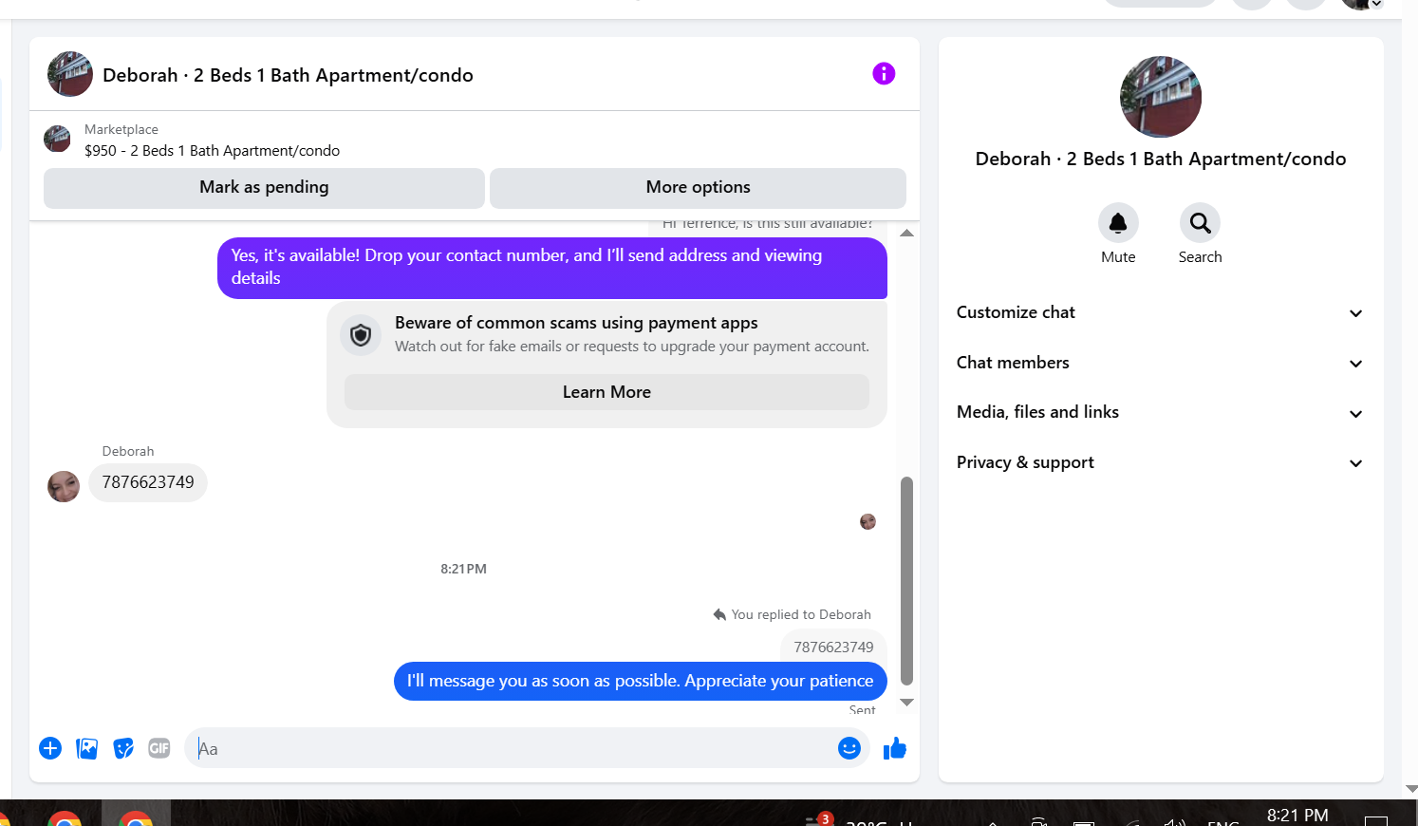
Task: Click the 'Sent' status under last message
Action: coord(862,709)
